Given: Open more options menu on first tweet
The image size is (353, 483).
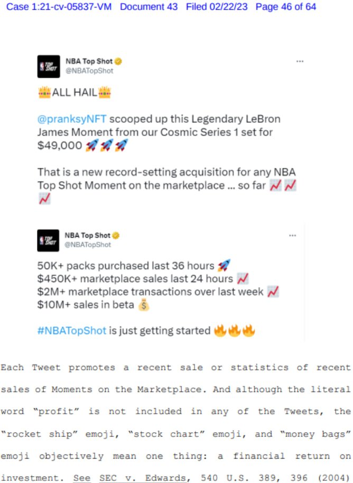Looking at the screenshot, I should [x=300, y=61].
